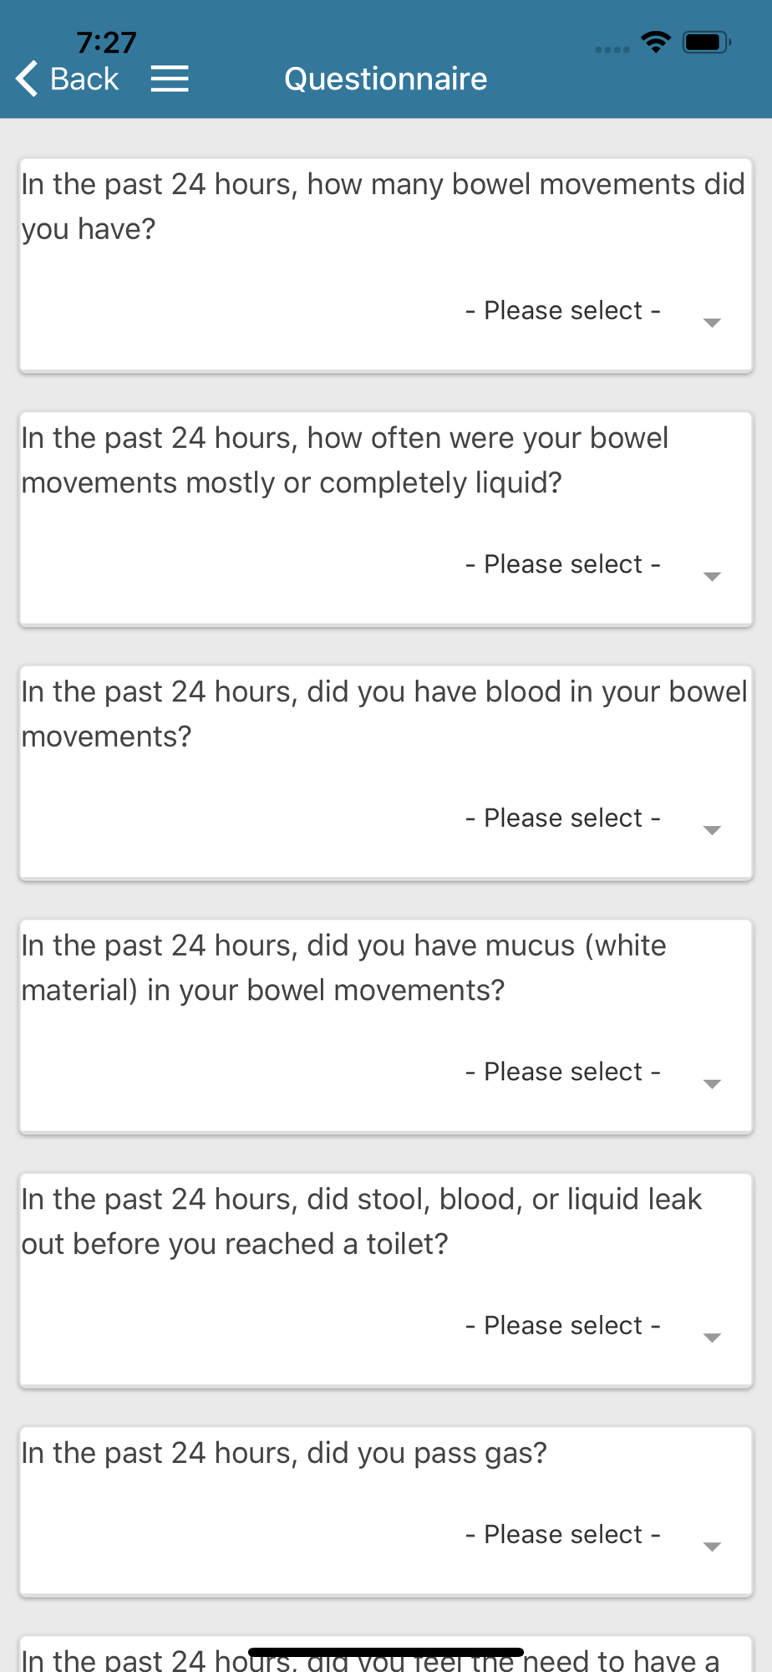Open the hamburger menu

click(x=170, y=79)
